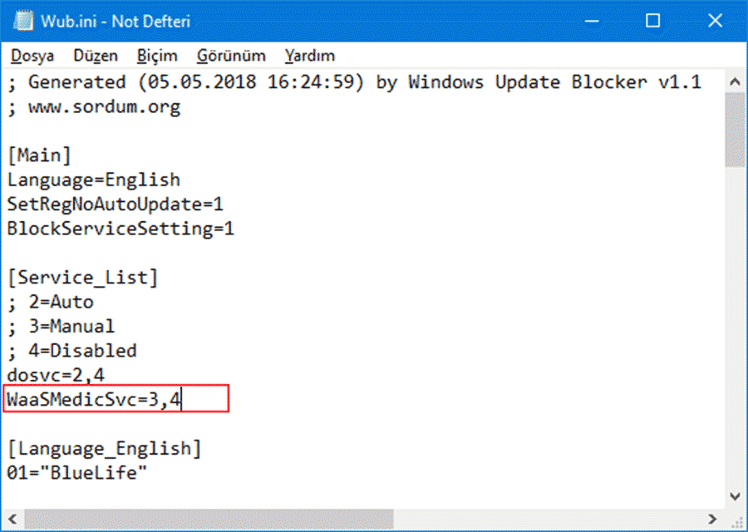Open the Biçim menu
This screenshot has width=748, height=532.
157,56
